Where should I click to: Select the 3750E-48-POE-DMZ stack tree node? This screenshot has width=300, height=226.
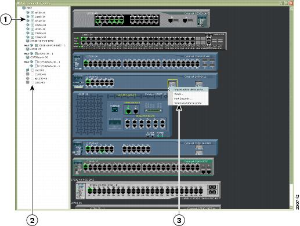[x=42, y=41]
